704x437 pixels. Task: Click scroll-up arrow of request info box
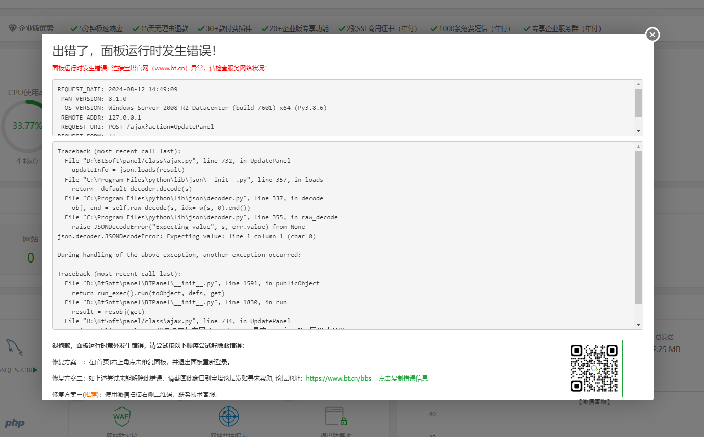click(638, 84)
